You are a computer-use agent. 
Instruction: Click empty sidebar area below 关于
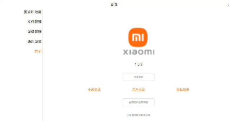(22, 87)
